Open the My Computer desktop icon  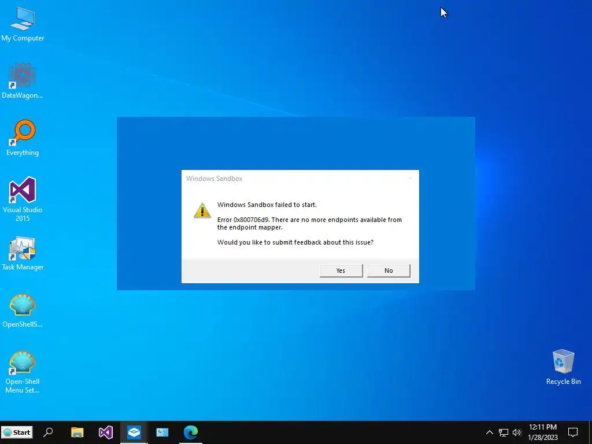pos(23,24)
